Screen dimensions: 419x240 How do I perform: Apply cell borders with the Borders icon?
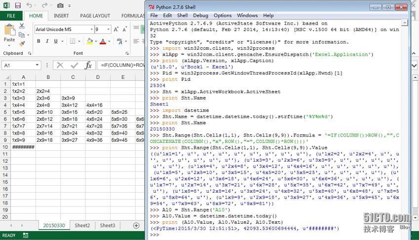73,41
